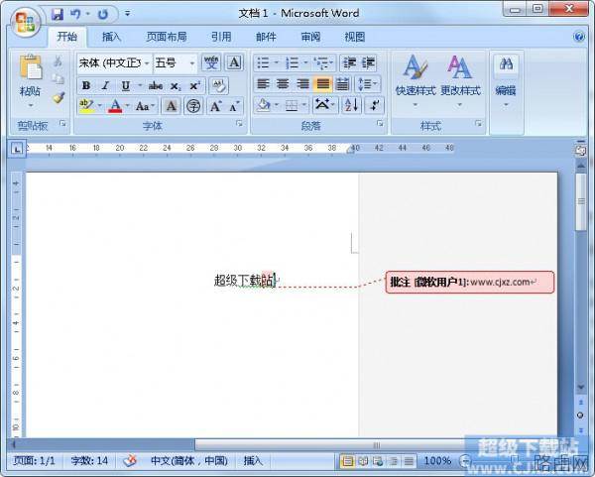Open the 审阅 tab
Viewport: 595px width, 477px height.
[310, 37]
